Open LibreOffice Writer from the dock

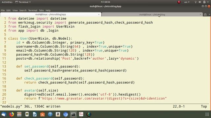pos(35,114)
